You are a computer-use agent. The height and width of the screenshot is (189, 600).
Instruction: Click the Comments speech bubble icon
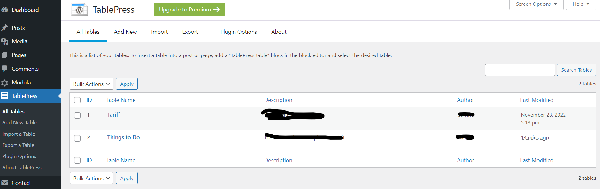[x=4, y=69]
